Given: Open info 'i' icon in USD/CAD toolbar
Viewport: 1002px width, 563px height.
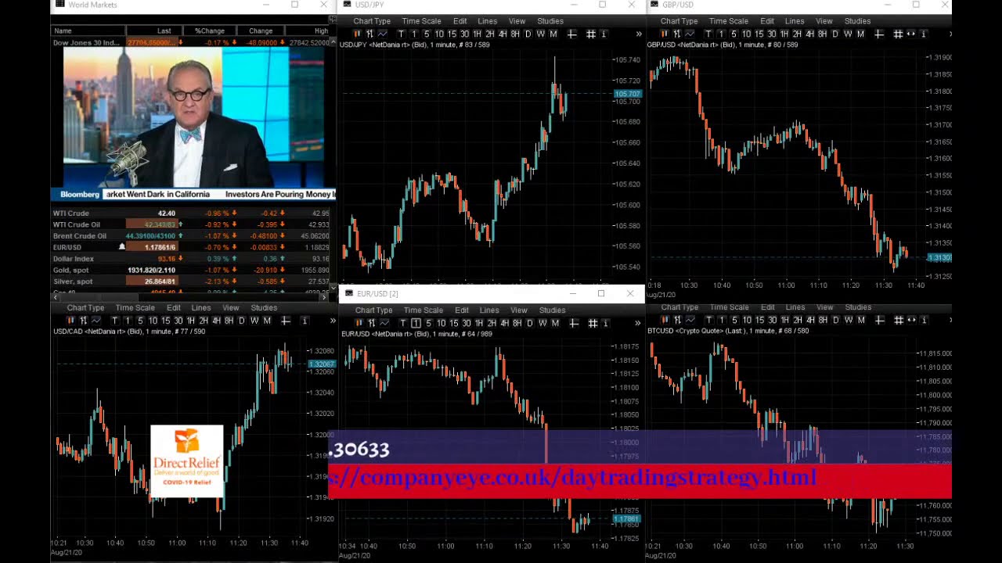Looking at the screenshot, I should click(305, 321).
